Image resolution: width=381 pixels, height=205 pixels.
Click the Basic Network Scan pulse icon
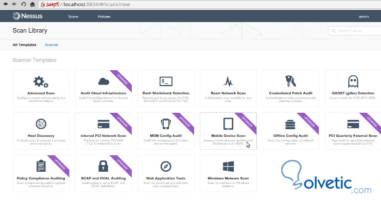tap(228, 81)
